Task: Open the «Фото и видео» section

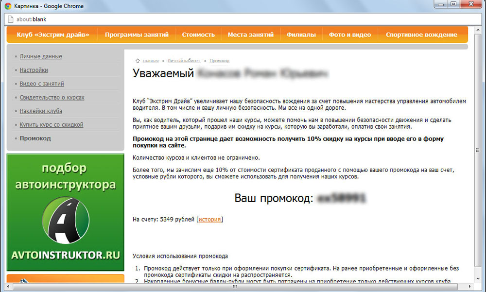Action: pos(350,34)
